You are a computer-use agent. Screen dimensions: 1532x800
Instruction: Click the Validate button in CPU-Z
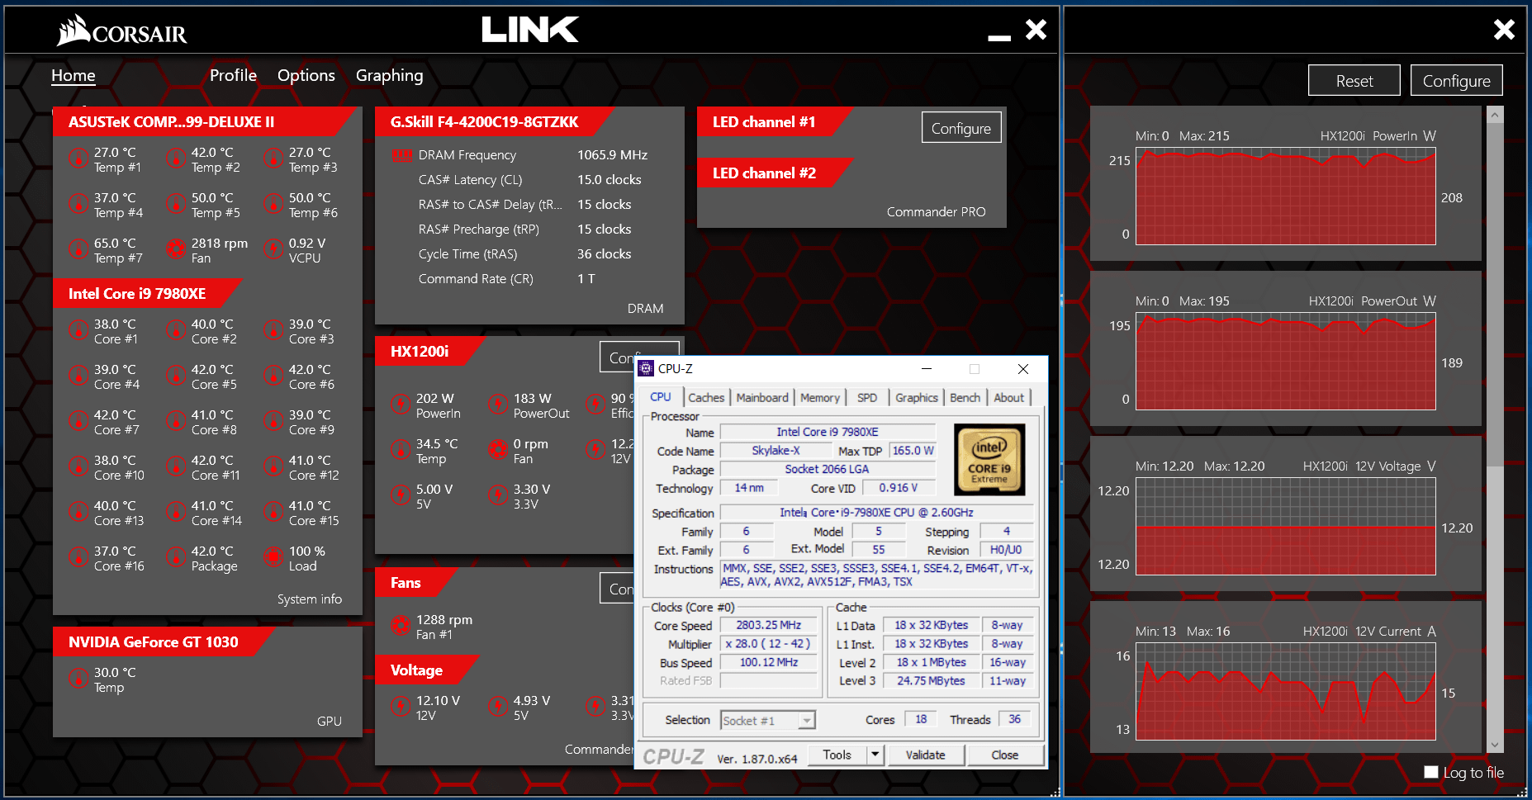point(925,755)
